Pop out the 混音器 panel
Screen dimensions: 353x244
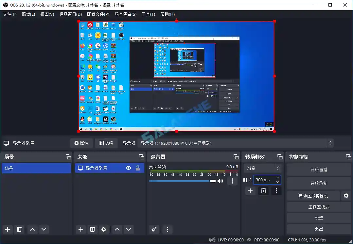[236, 156]
